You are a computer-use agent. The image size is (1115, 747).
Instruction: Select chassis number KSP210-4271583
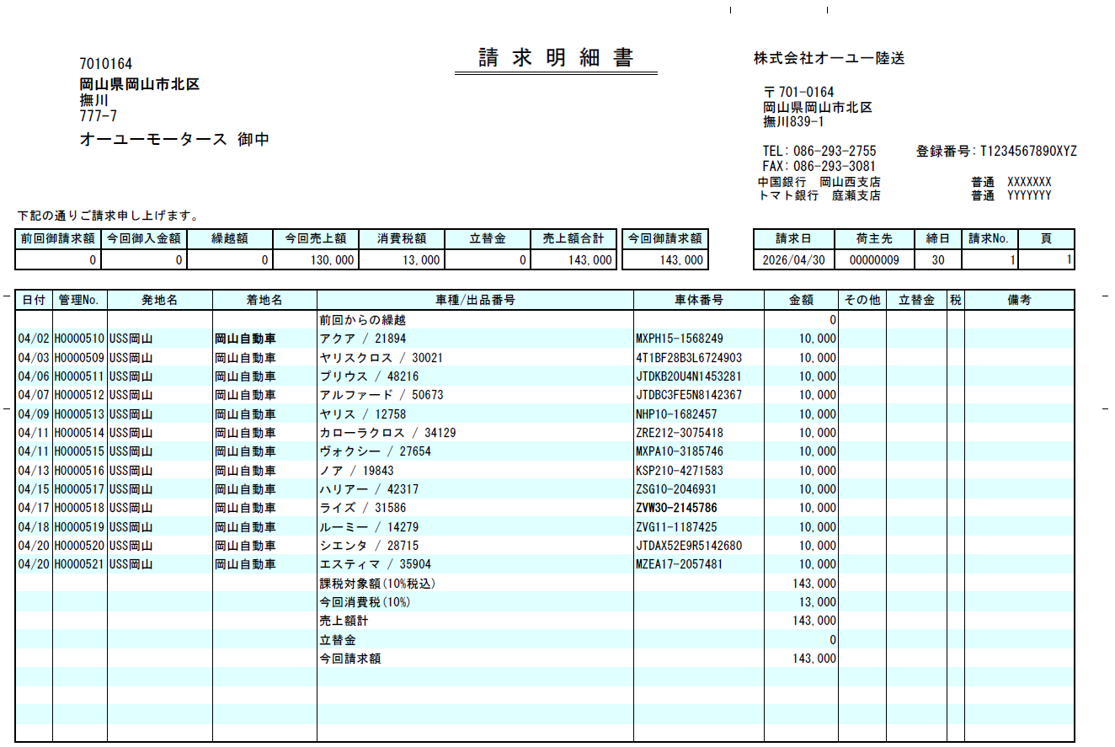(680, 471)
